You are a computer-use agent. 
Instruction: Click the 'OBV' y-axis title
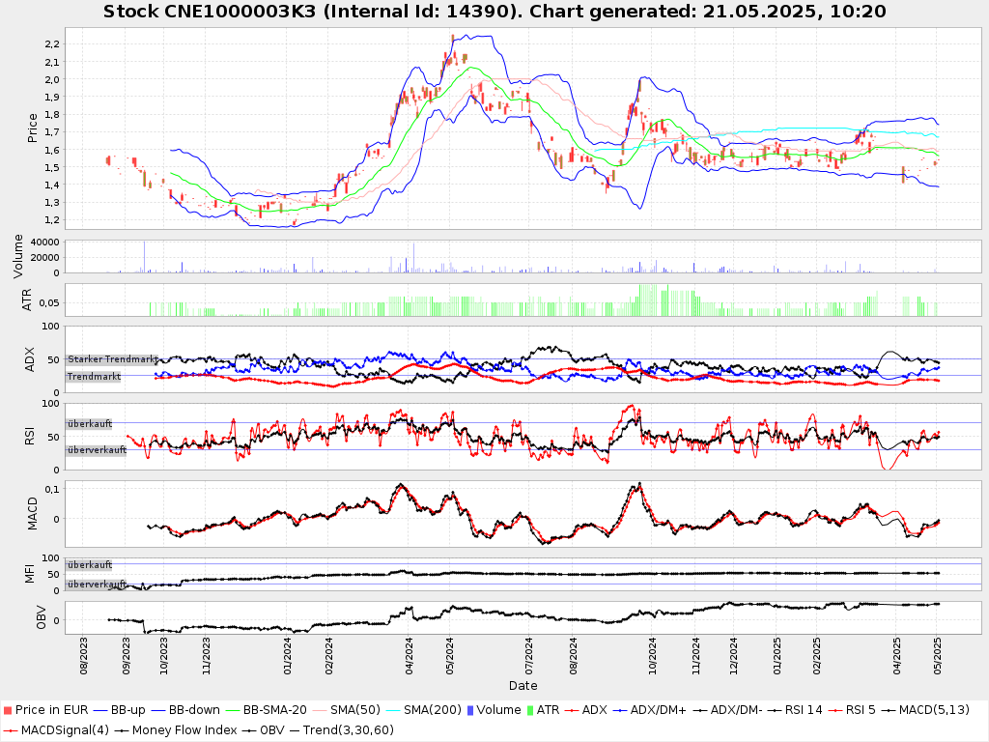(41, 617)
